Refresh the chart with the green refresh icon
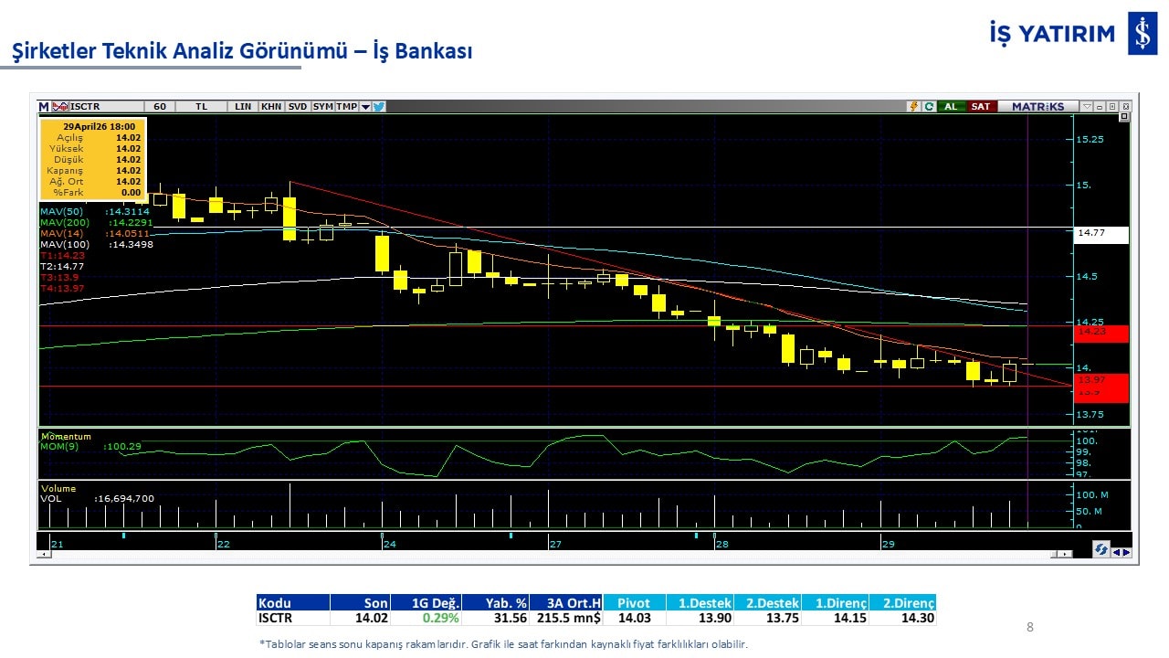Image resolution: width=1169 pixels, height=658 pixels. pos(928,106)
